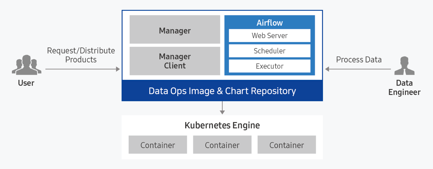
Task: Select the middle Container box
Action: [222, 145]
